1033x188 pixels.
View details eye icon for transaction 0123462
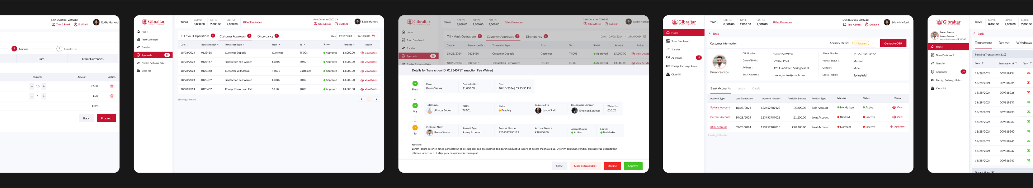tap(362, 89)
